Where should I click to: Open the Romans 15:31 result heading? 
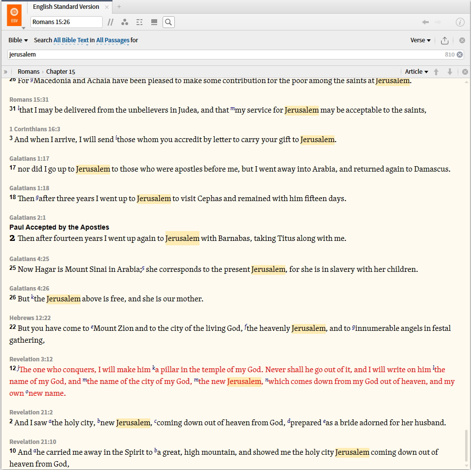click(29, 99)
